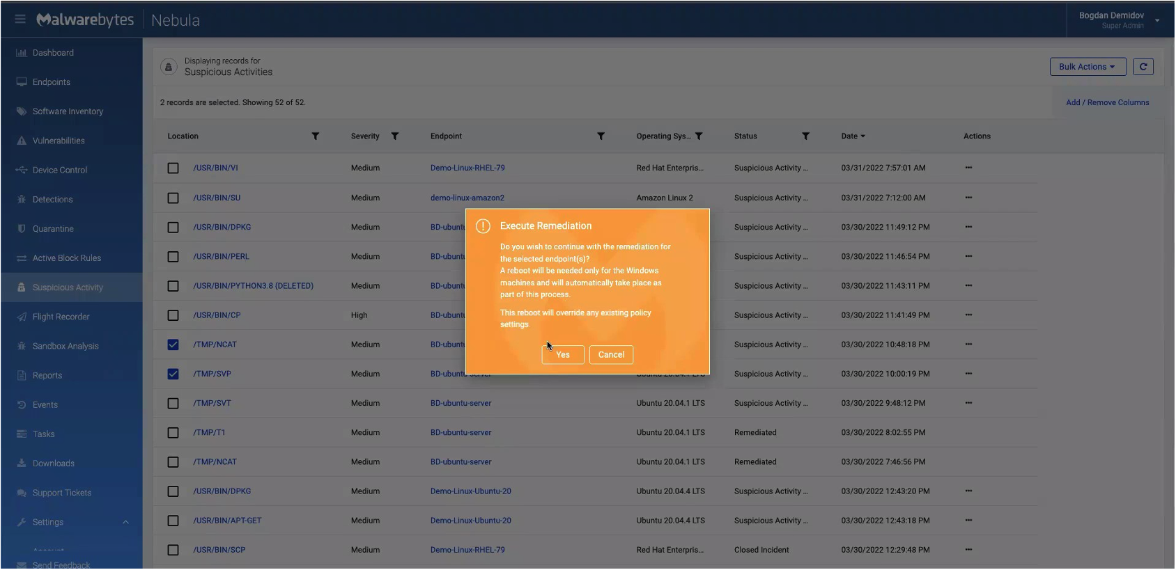Click the Severity column filter icon
This screenshot has width=1176, height=570.
(x=394, y=136)
